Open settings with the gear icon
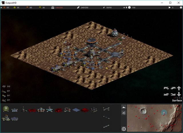 pos(181,7)
